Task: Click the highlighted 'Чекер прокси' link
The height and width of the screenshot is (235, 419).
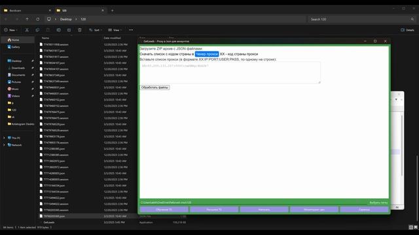Action: (x=207, y=54)
